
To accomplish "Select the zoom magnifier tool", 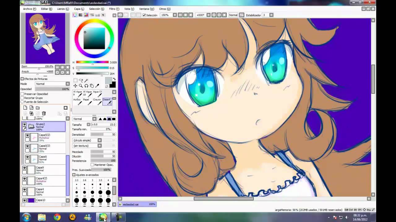I will click(x=81, y=86).
